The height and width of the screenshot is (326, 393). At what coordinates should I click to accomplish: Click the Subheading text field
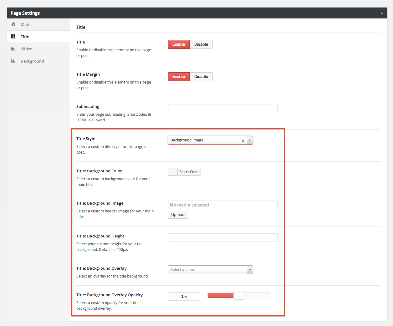click(222, 108)
